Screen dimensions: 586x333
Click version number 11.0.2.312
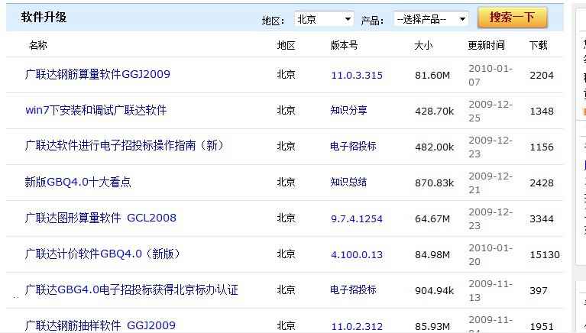[x=357, y=326]
